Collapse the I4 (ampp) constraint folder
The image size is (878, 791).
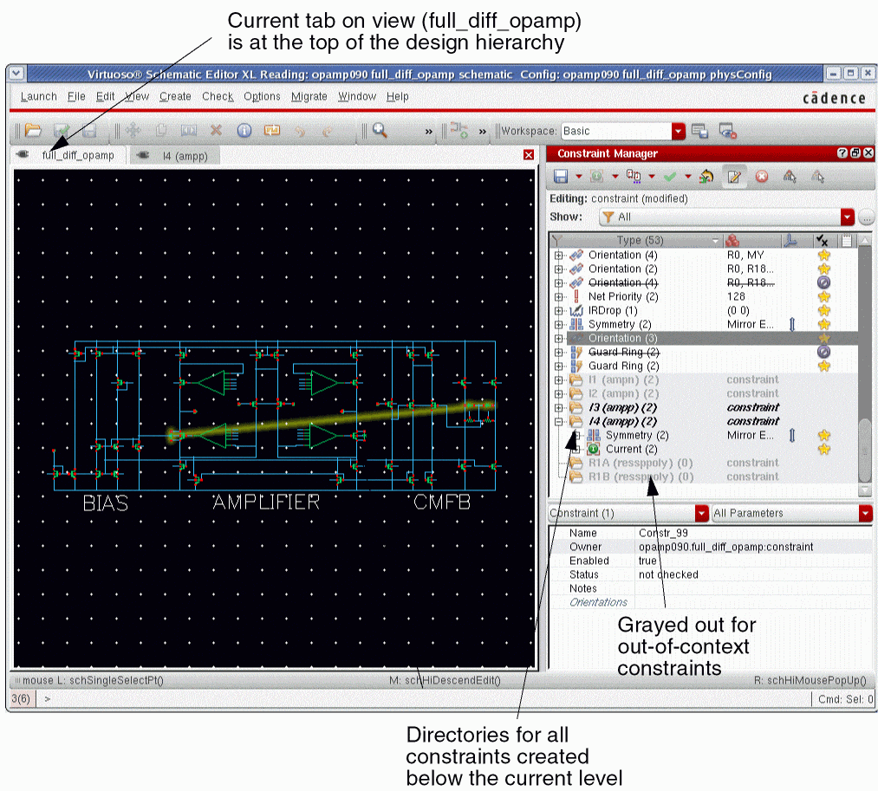[559, 421]
